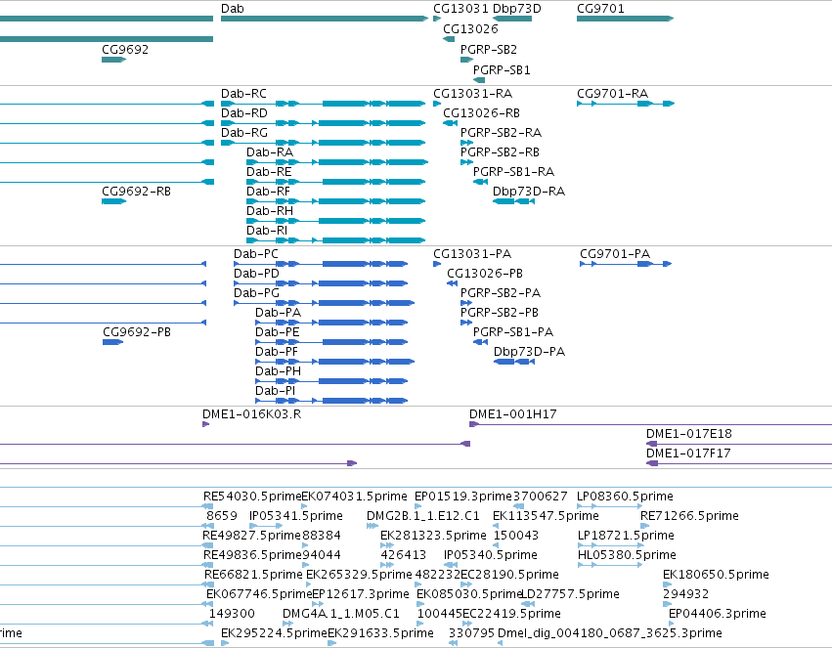Screen dimensions: 832x648
Task: Click the CG13031 gene label
Action: pyautogui.click(x=460, y=9)
